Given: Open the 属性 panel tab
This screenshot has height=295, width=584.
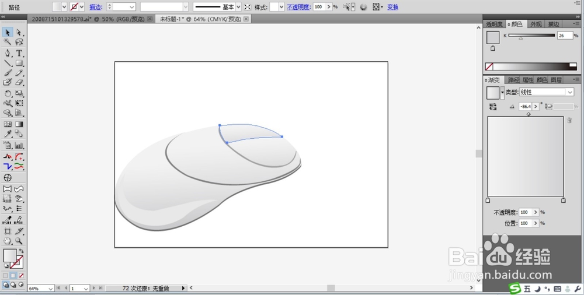Looking at the screenshot, I should [528, 80].
